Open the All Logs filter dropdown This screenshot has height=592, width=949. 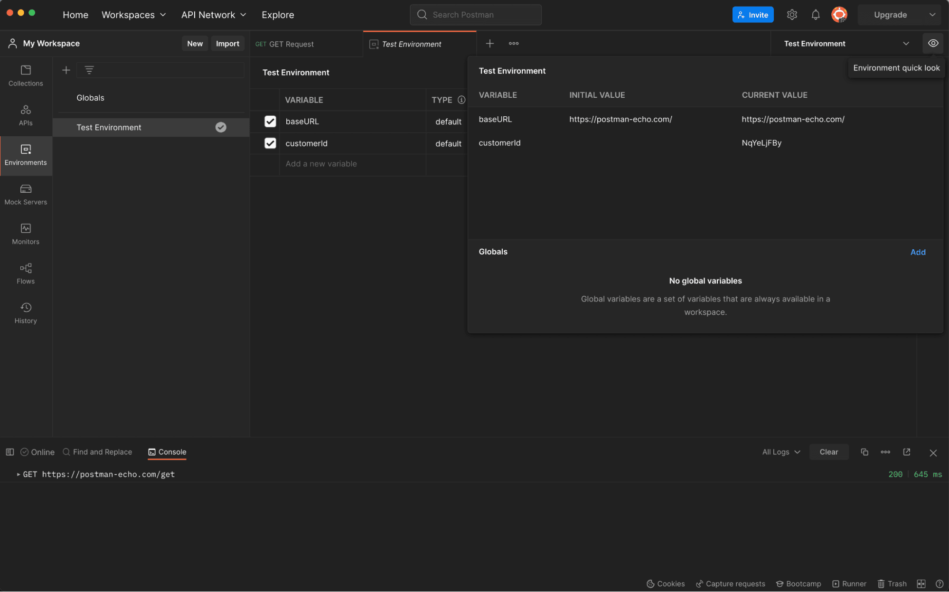[x=781, y=452]
